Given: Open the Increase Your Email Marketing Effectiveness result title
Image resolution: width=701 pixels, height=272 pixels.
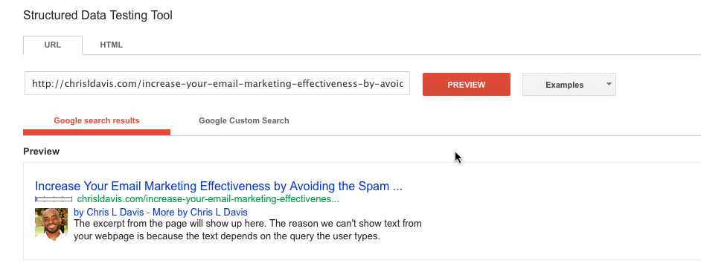Looking at the screenshot, I should point(219,187).
